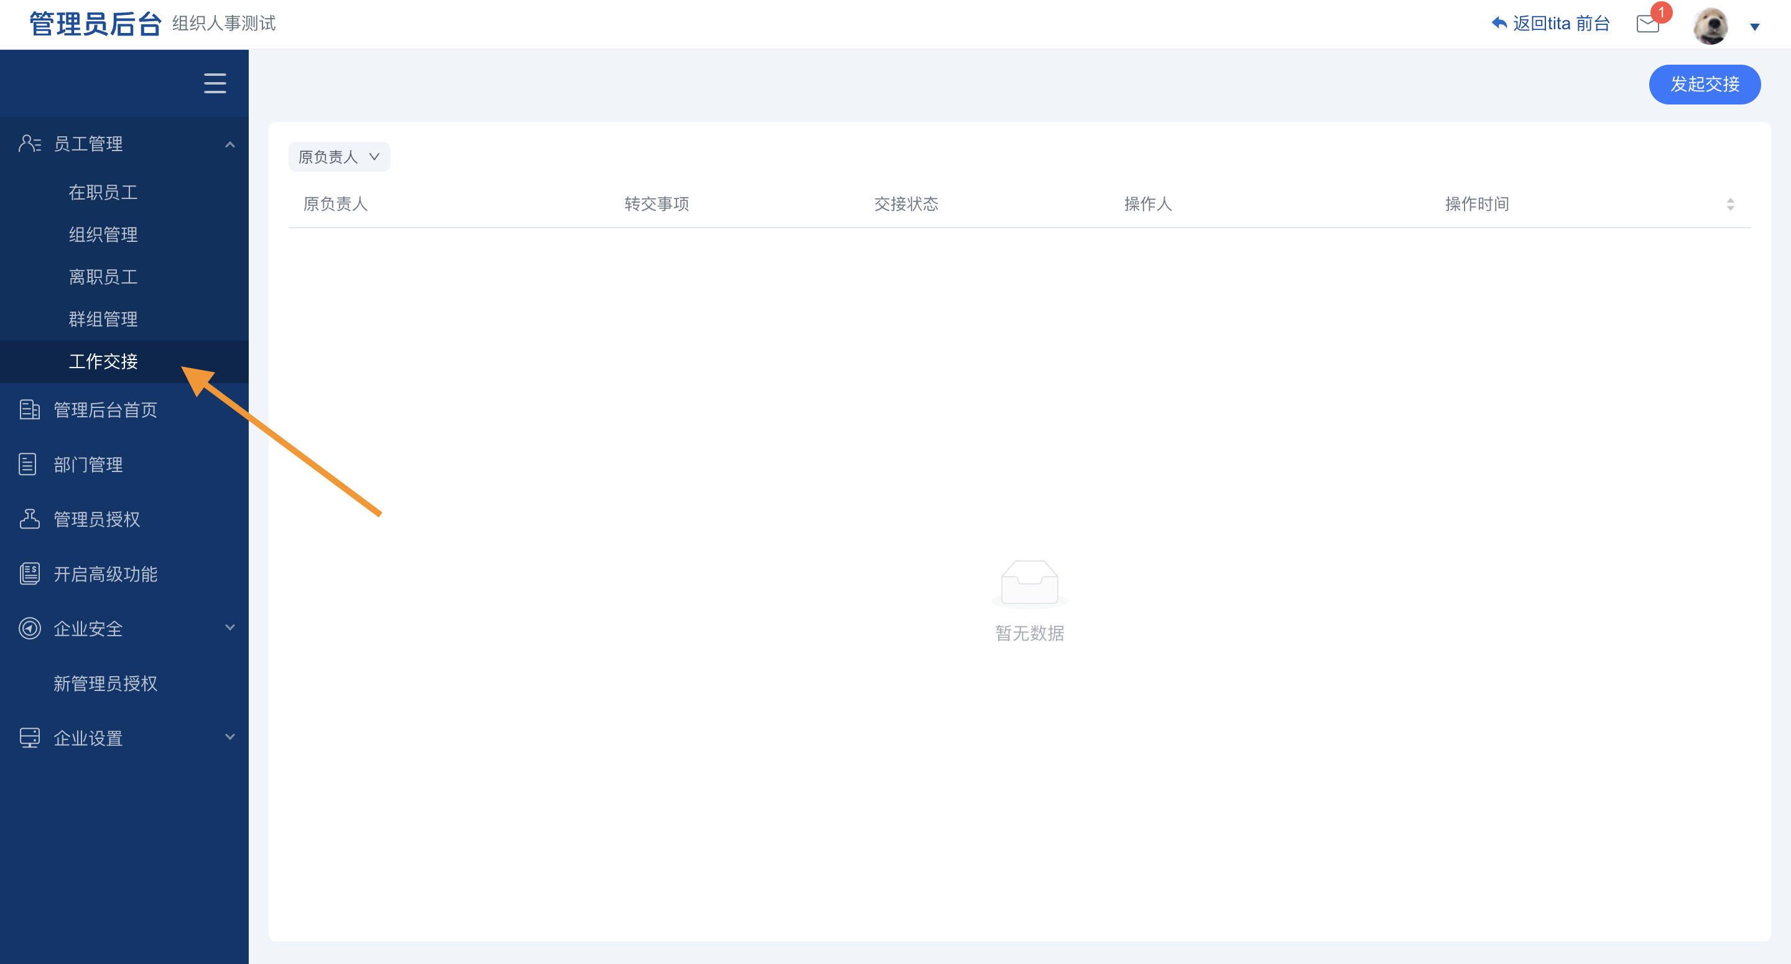This screenshot has height=964, width=1791.
Task: Toggle the hamburger sidebar collapse icon
Action: (x=215, y=83)
